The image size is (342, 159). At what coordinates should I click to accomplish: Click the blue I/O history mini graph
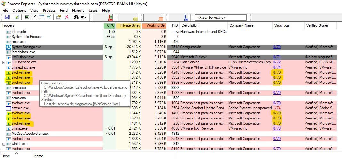[x=179, y=18]
